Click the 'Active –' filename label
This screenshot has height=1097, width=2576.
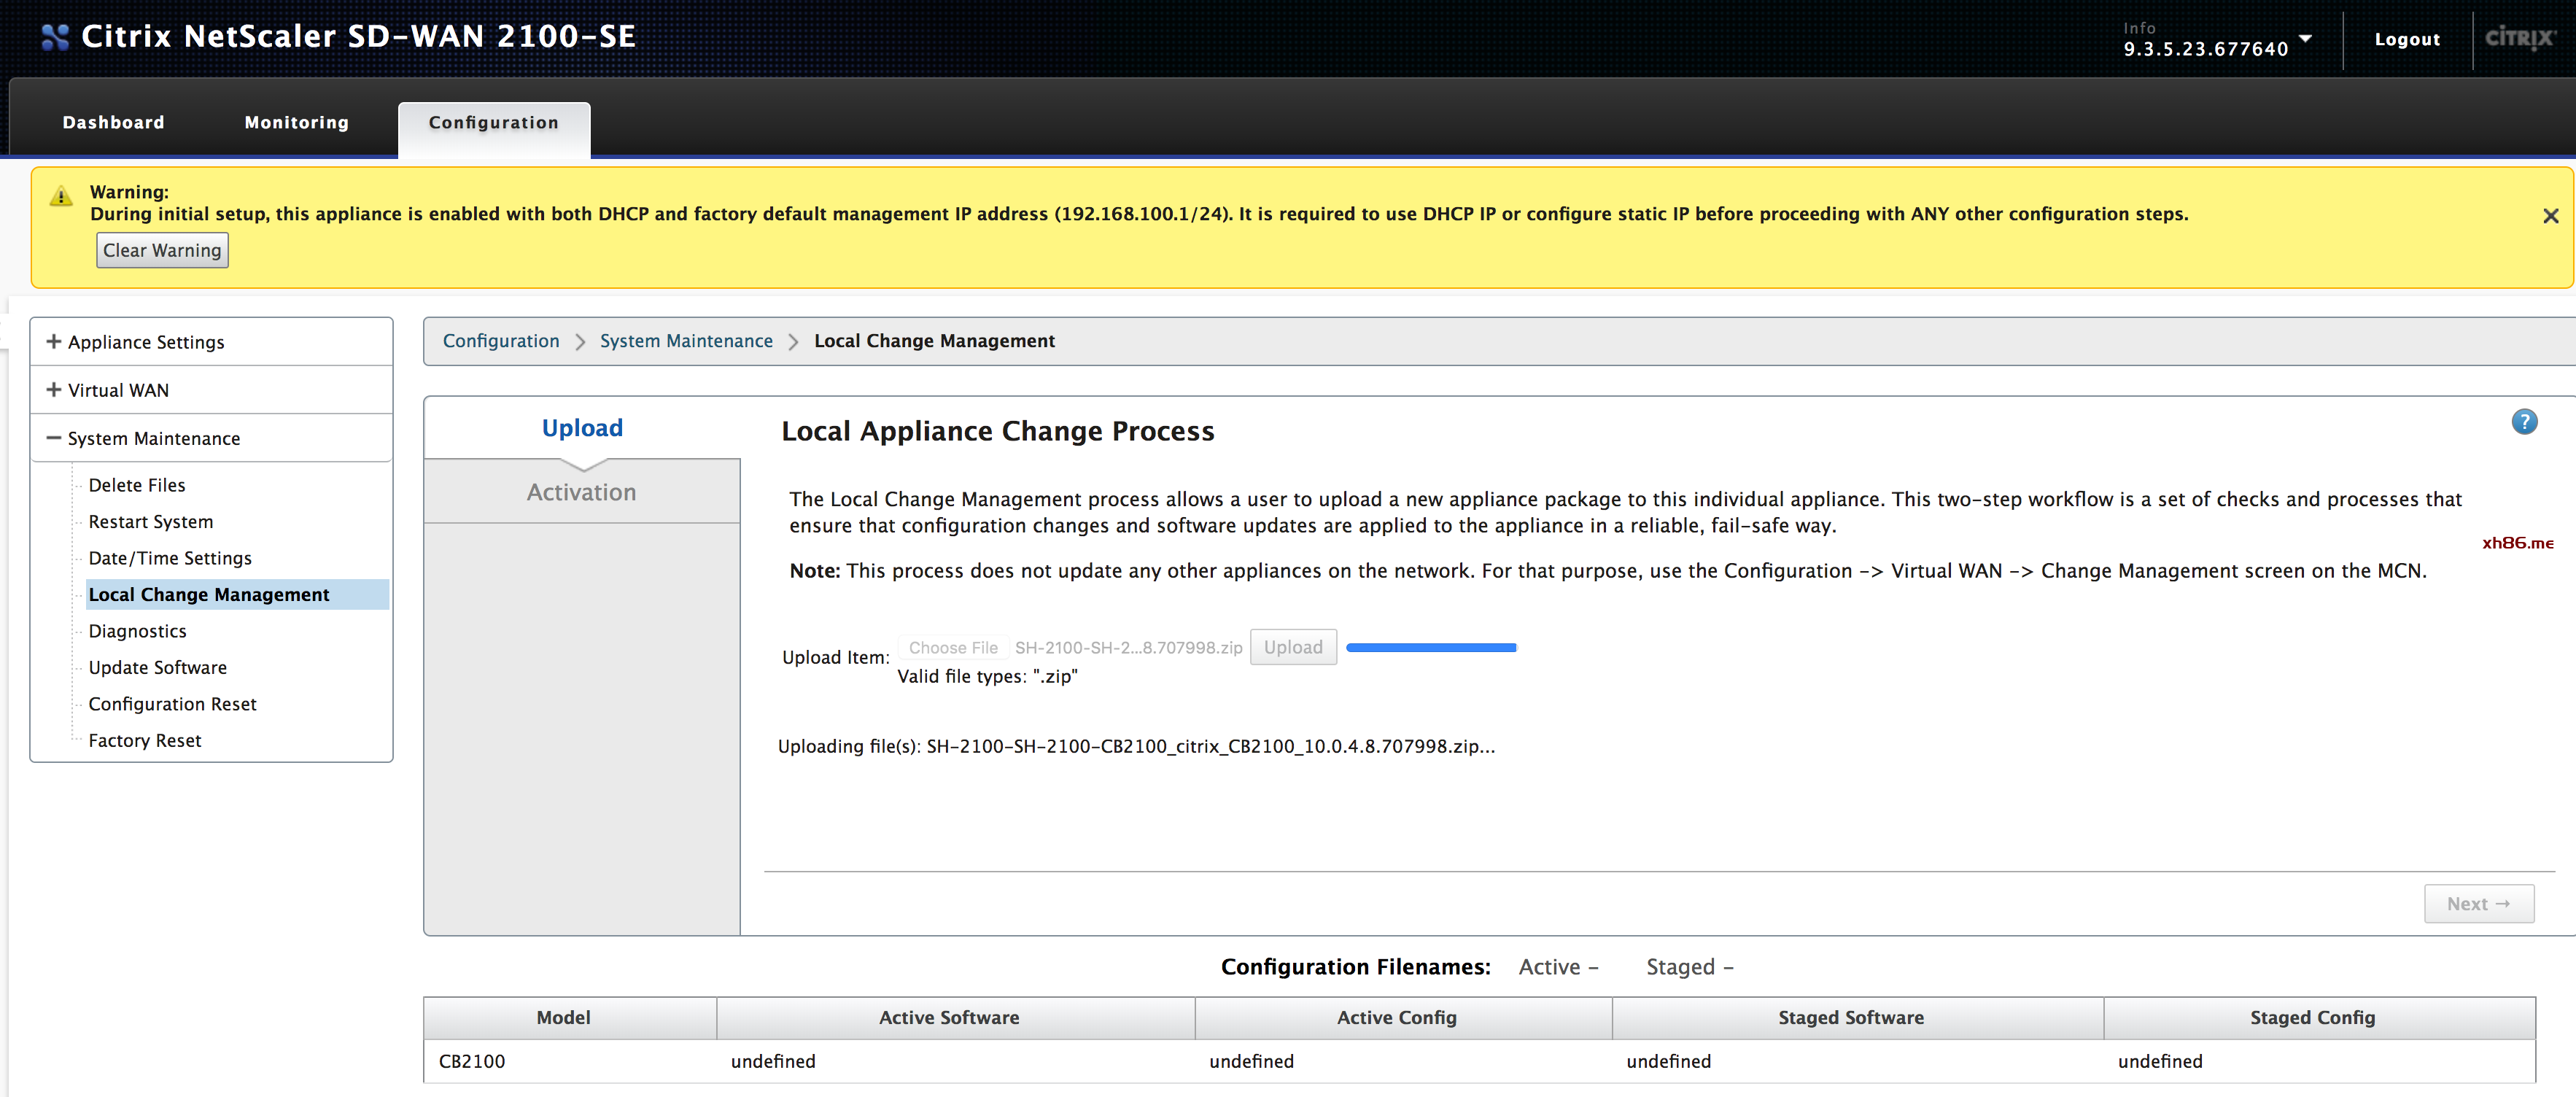point(1559,967)
